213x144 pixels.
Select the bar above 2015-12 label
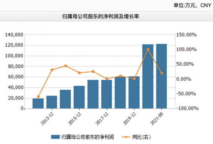click(x=79, y=97)
